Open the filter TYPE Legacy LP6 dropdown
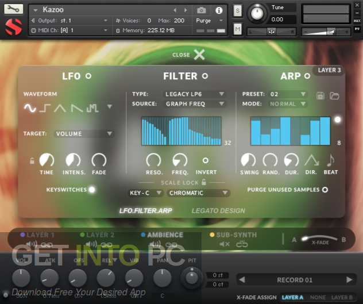 coord(195,94)
